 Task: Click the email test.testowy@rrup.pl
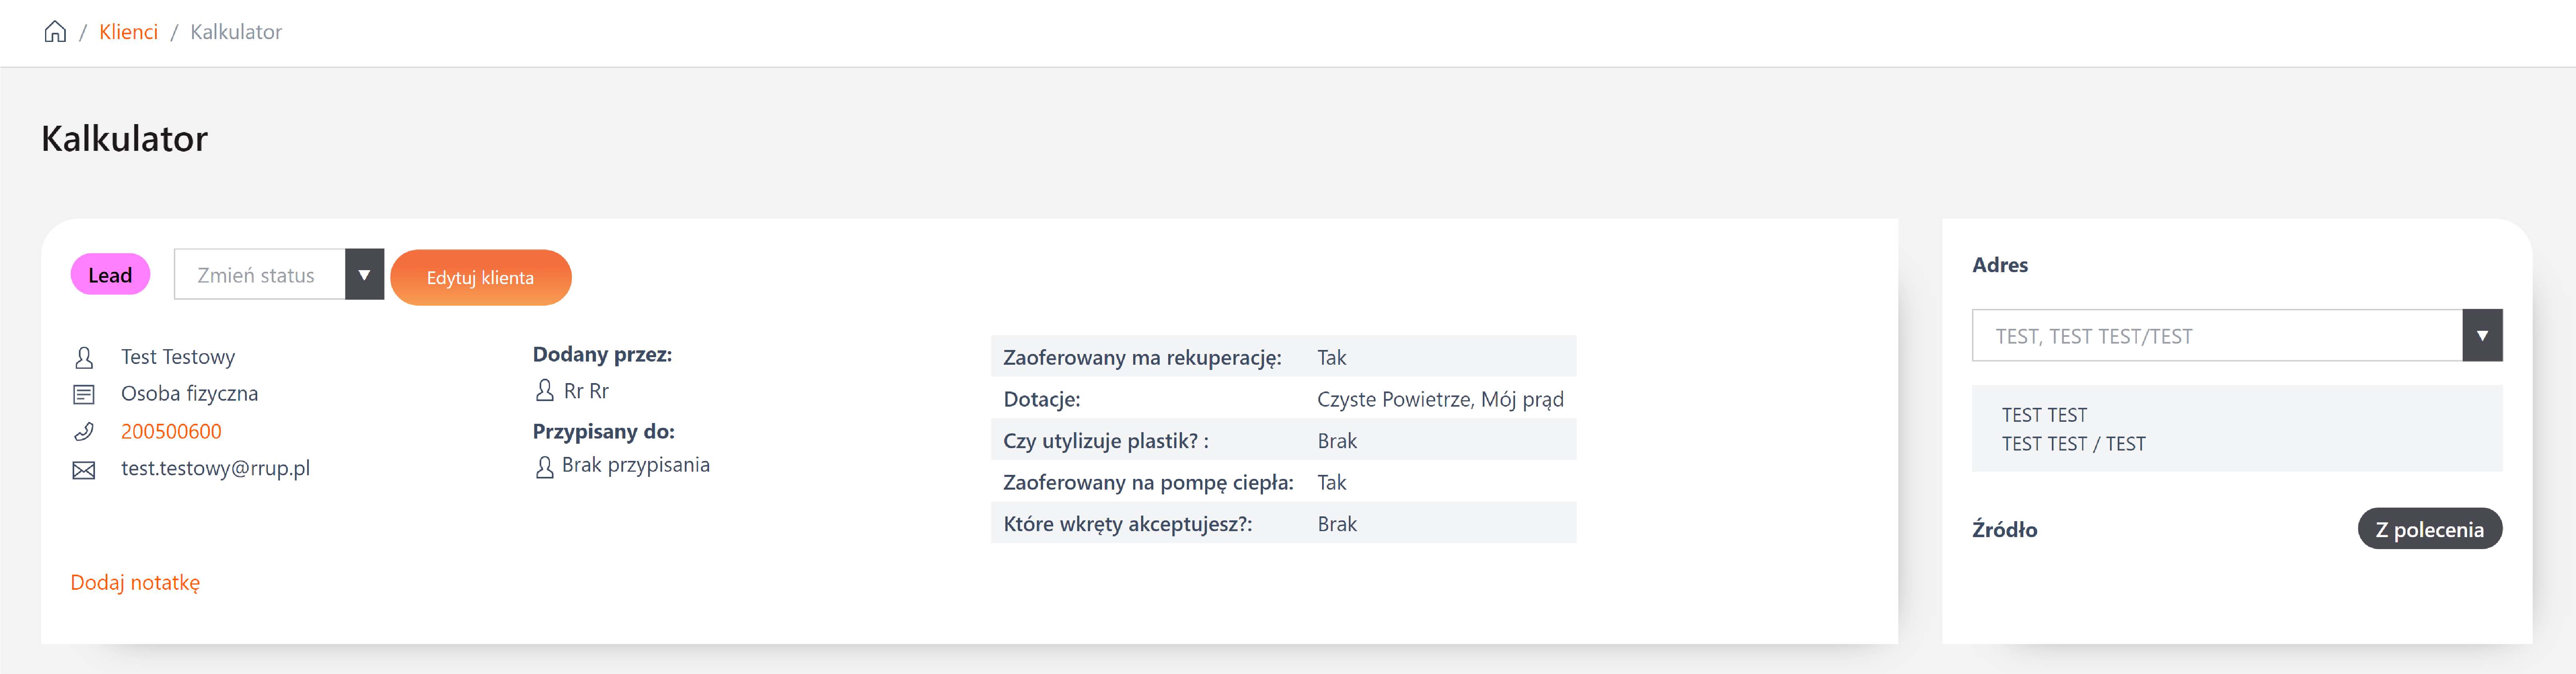(215, 468)
